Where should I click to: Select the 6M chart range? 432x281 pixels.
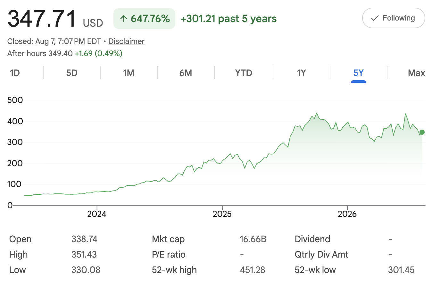[x=186, y=73]
